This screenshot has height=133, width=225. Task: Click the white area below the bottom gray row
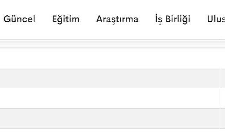[x=112, y=131]
